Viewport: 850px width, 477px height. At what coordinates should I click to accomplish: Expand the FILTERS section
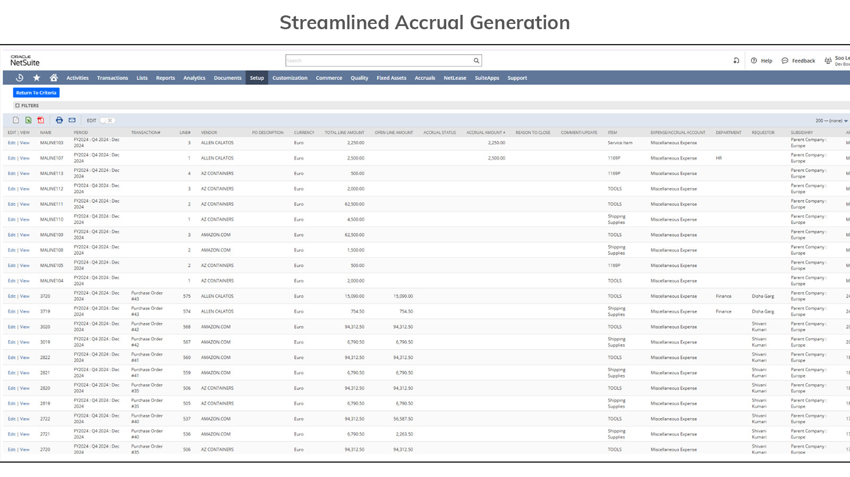(27, 106)
